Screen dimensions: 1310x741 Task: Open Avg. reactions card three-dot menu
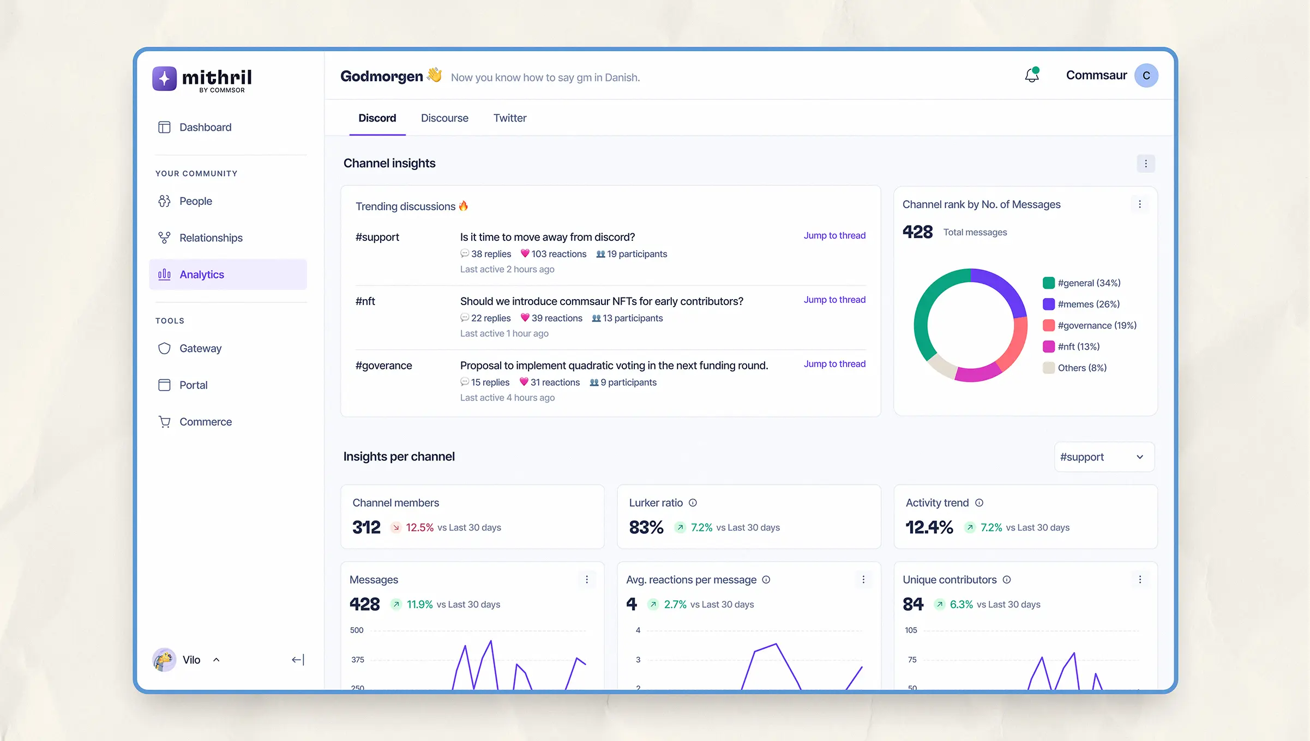point(863,580)
